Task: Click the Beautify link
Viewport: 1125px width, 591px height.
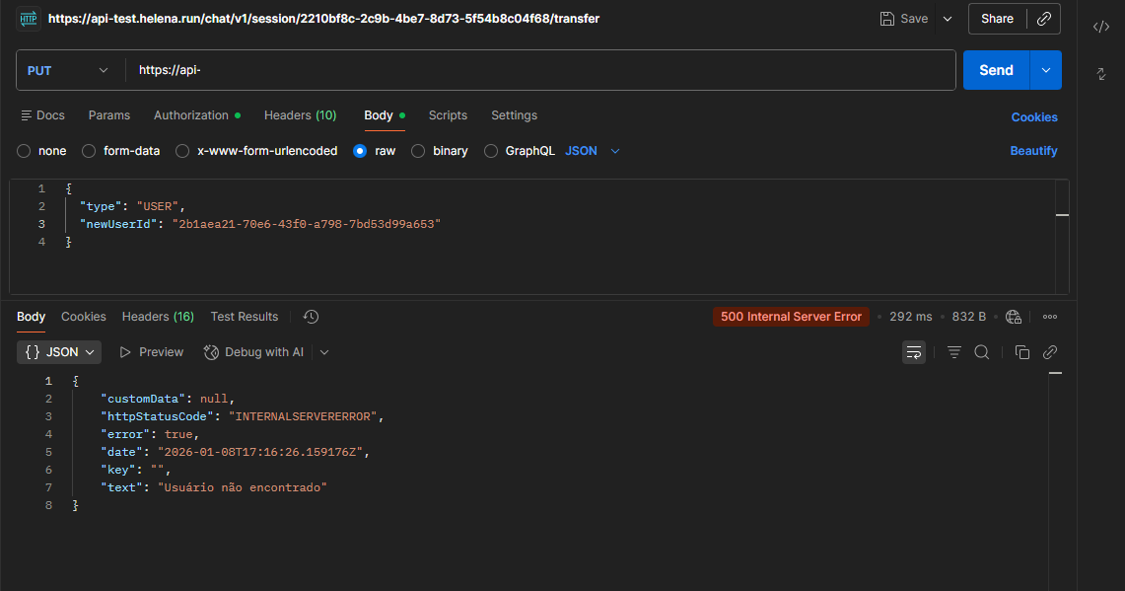Action: [x=1033, y=151]
